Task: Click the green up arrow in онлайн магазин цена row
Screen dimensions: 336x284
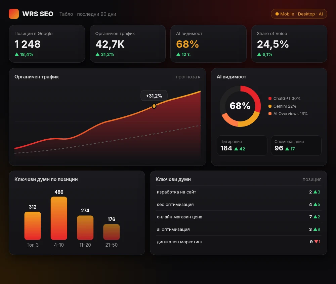Action: click(315, 217)
